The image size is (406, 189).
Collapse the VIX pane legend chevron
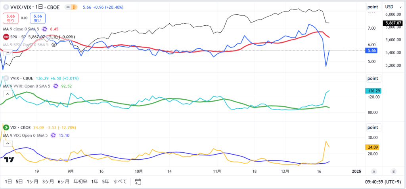(8, 143)
